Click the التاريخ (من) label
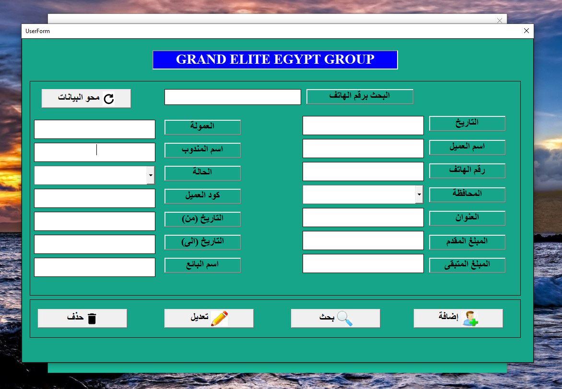Viewport: 562px width, 389px height. pos(202,219)
